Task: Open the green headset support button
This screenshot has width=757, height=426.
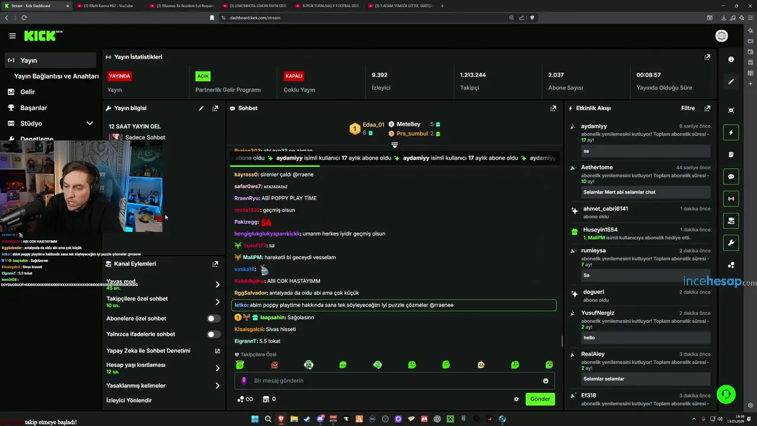Action: 726,394
